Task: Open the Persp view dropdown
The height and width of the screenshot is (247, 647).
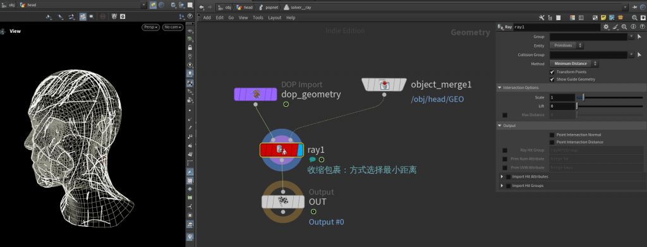Action: point(150,27)
